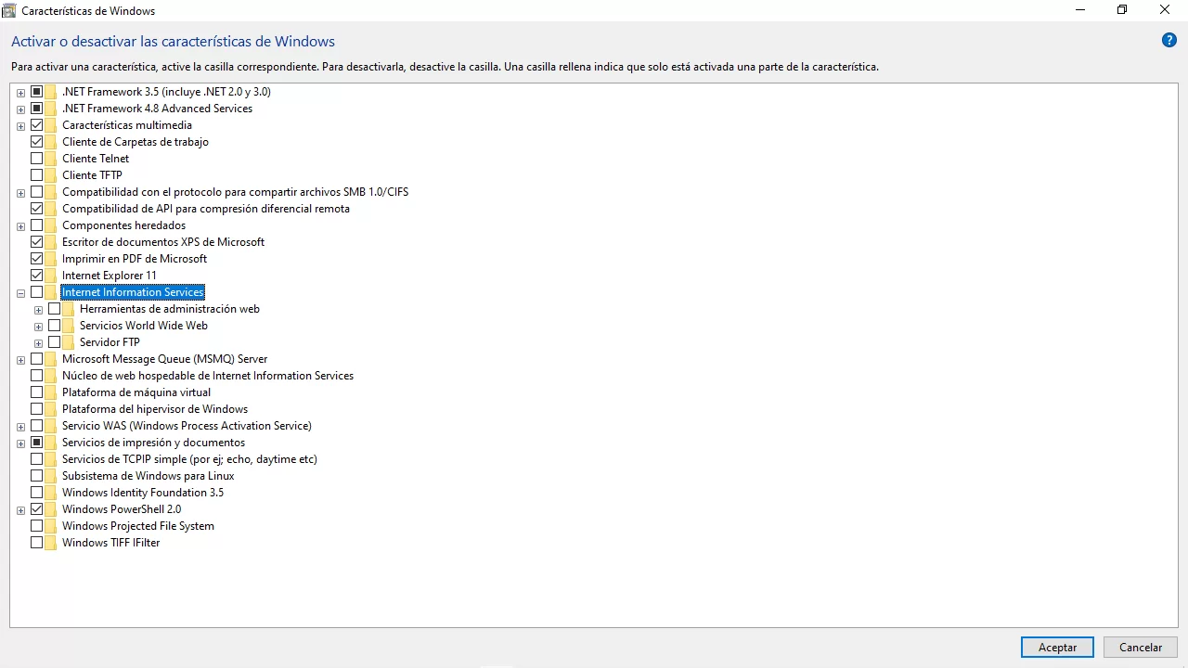Select Windows Projected File System label
The image size is (1188, 668).
138,526
